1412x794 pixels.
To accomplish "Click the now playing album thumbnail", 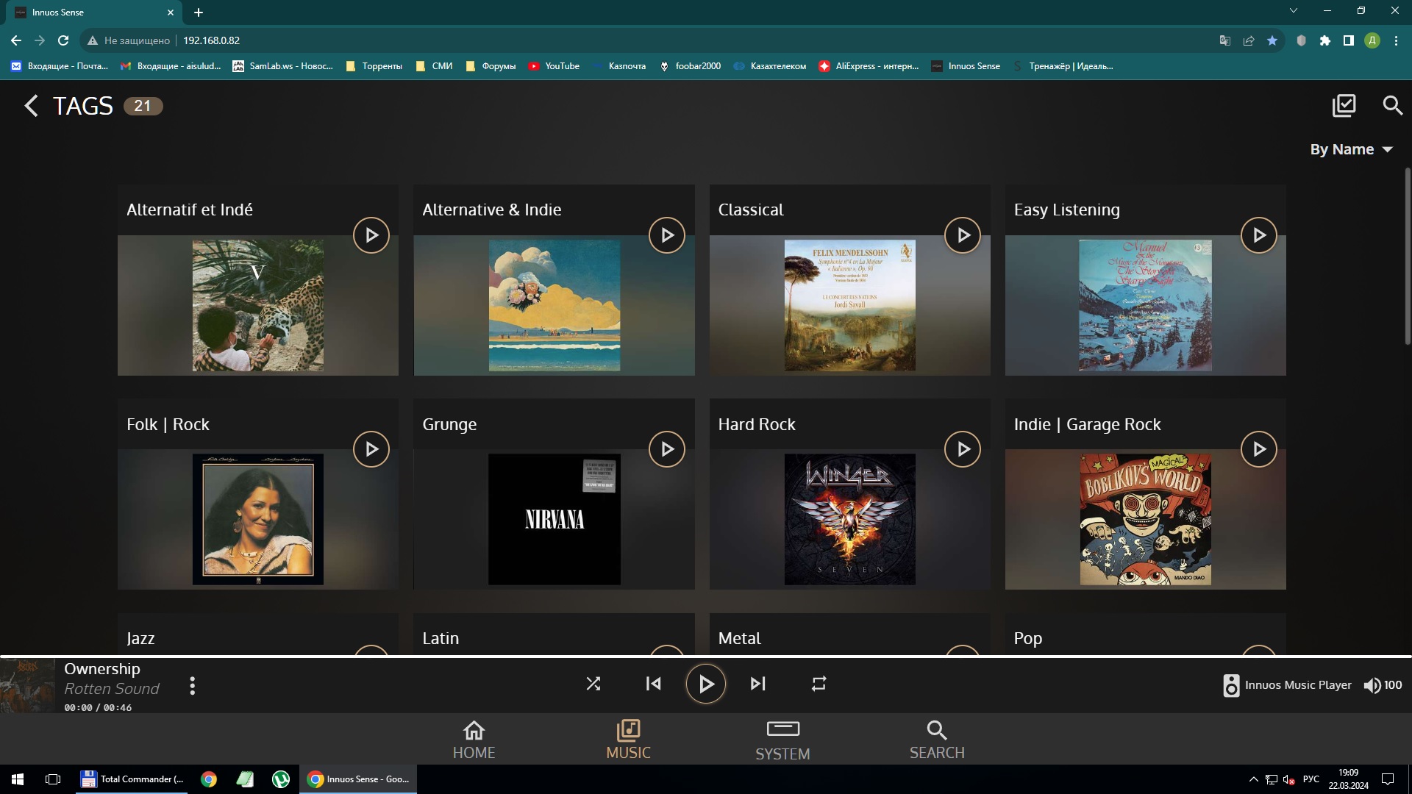I will click(x=27, y=685).
